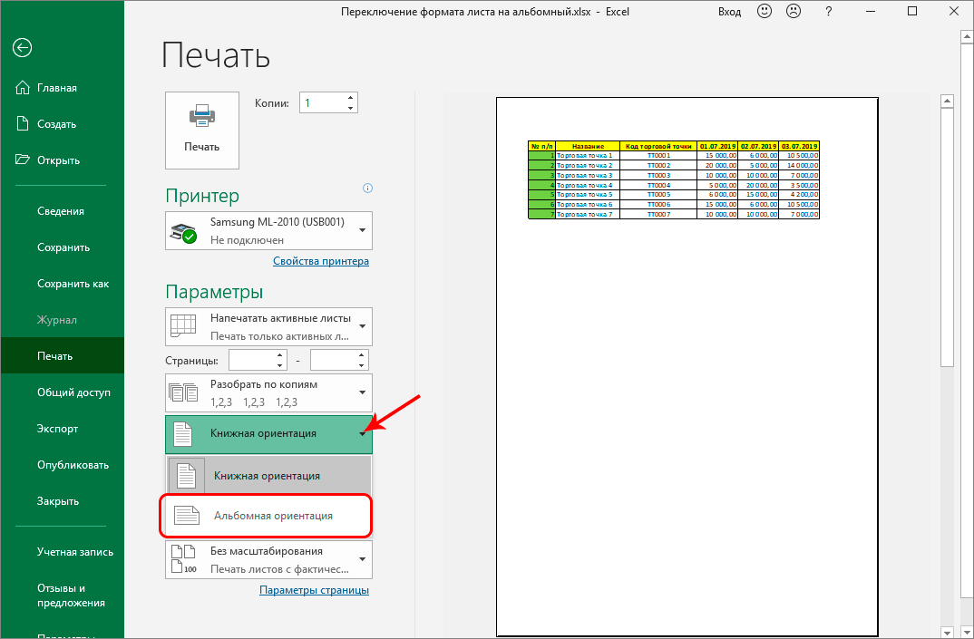974x639 pixels.
Task: Click the Главная sidebar label
Action: (57, 88)
